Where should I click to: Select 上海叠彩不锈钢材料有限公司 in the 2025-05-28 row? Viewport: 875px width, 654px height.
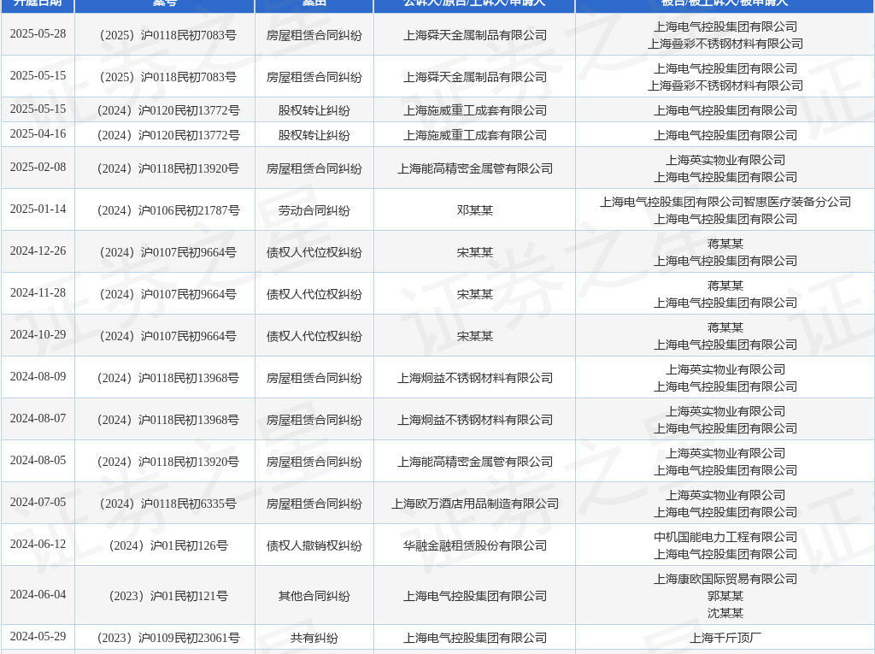725,44
